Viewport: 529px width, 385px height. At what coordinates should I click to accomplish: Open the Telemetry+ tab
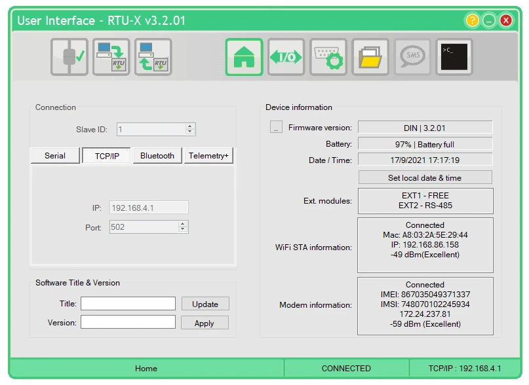click(208, 156)
